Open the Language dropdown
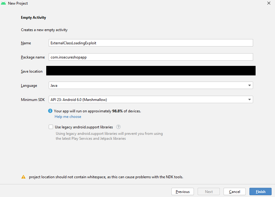 150,85
